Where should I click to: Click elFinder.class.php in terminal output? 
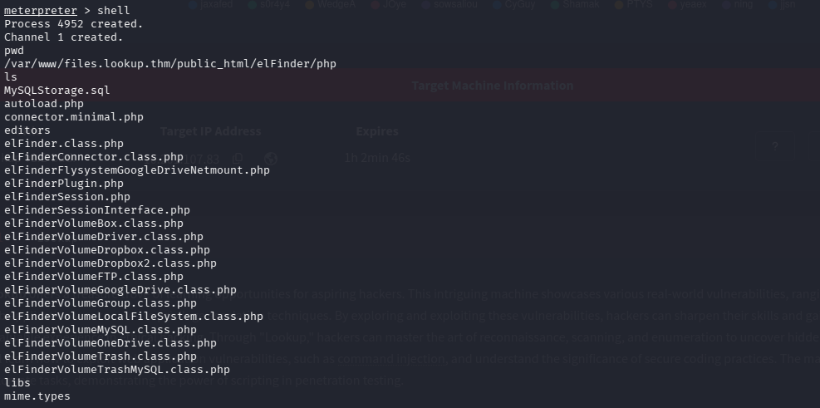[x=64, y=144]
